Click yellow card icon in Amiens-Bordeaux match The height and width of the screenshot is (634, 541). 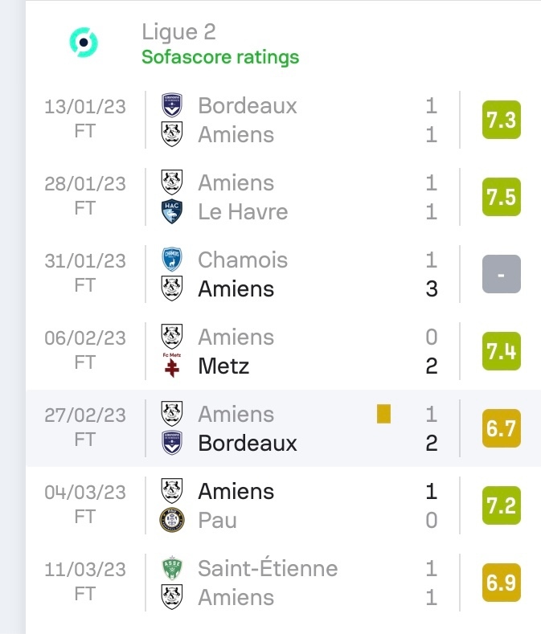pyautogui.click(x=383, y=414)
